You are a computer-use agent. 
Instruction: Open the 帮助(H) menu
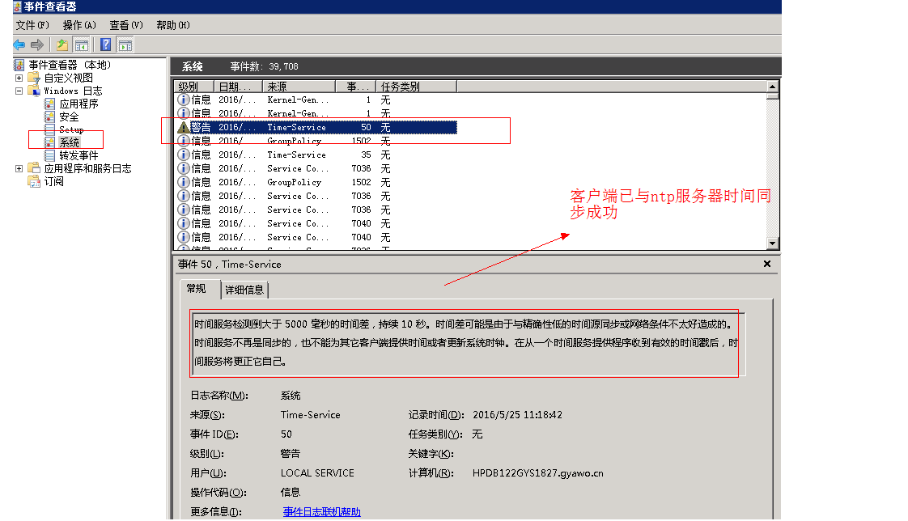click(x=173, y=25)
